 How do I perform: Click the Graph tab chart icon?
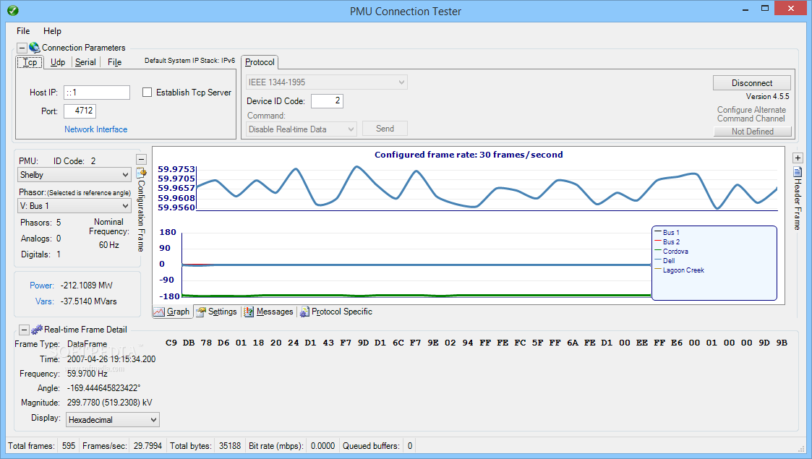pos(159,312)
